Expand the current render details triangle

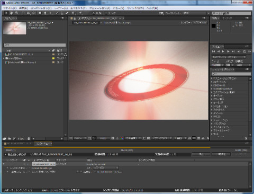coord(5,154)
